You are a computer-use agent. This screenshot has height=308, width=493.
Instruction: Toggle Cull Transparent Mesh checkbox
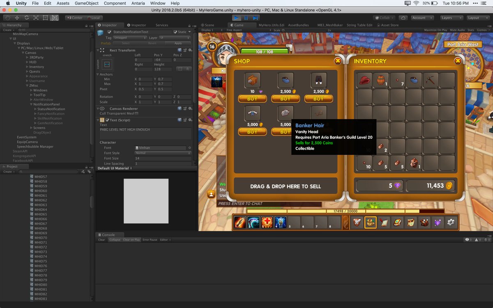click(136, 113)
